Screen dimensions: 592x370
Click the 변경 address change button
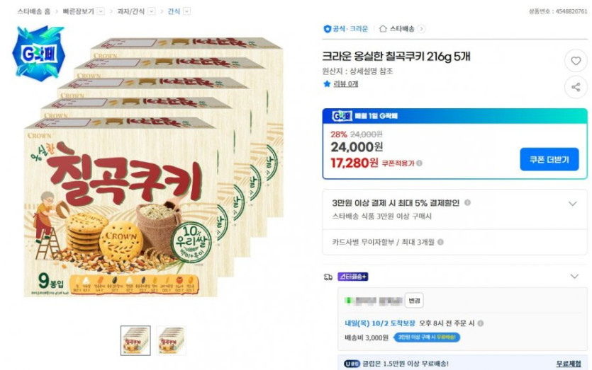[414, 300]
